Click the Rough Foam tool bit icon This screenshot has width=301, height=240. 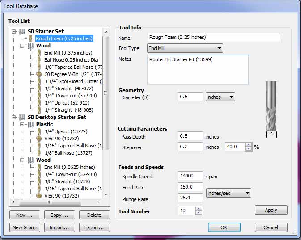(30, 38)
